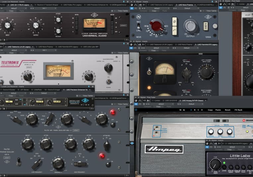The height and width of the screenshot is (177, 253).
Task: Bypass the plugin with the blue power icon in the Neve Preamp window
Action: pos(132,8)
